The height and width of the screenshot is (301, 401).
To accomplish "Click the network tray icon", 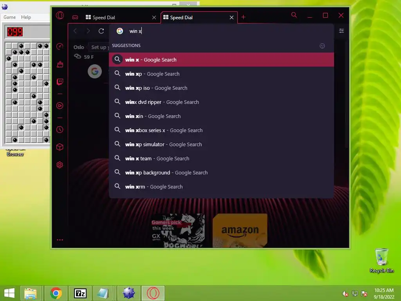I will (x=355, y=294).
